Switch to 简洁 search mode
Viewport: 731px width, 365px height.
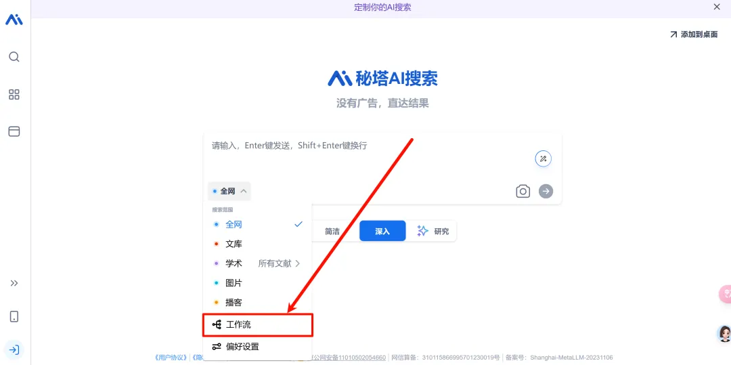[x=332, y=231]
